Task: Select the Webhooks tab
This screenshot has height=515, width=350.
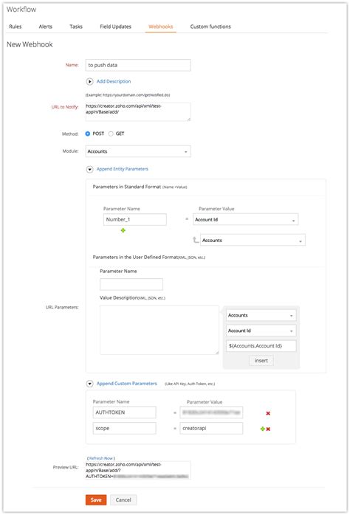Action: point(160,27)
